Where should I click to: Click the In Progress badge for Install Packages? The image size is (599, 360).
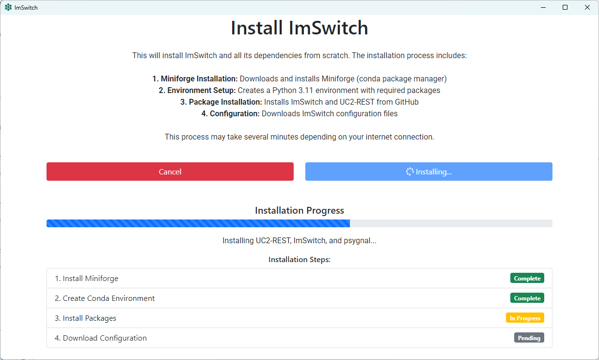(x=525, y=318)
